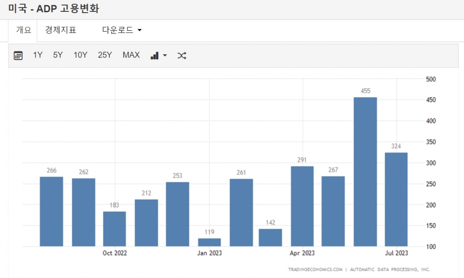Image resolution: width=464 pixels, height=278 pixels.
Task: Open the calendar date range picker
Action: (x=18, y=55)
